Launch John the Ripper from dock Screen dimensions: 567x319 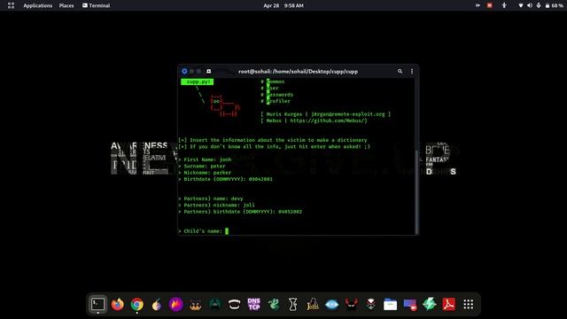(313, 304)
